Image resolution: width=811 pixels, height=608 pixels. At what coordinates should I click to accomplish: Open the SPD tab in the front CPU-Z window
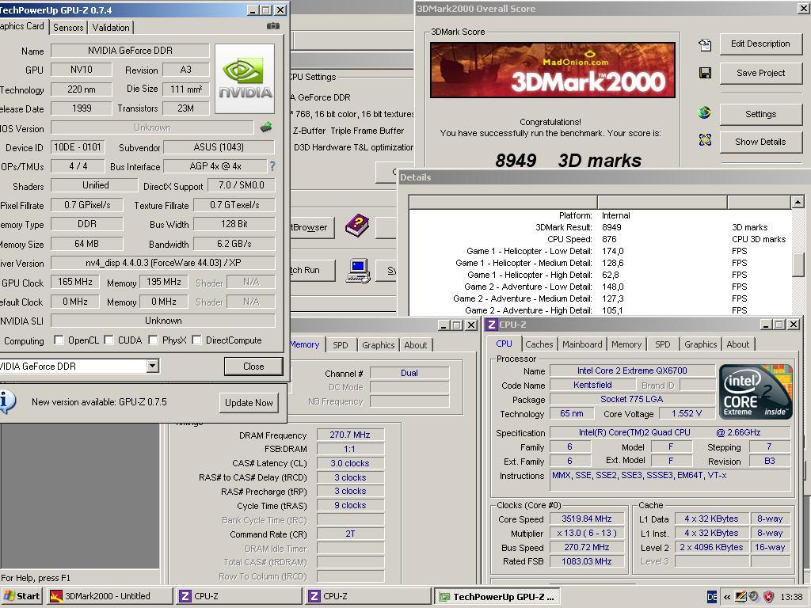click(663, 344)
